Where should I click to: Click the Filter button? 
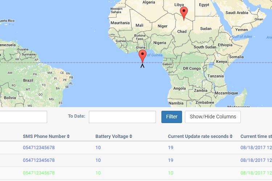tap(172, 117)
